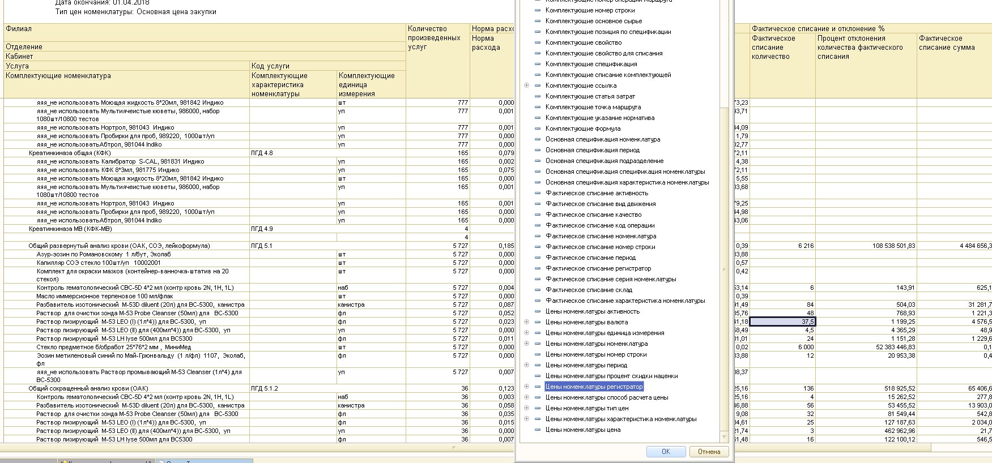The width and height of the screenshot is (992, 463).
Task: Select Комплектующие списание комплектующей field
Action: (608, 75)
